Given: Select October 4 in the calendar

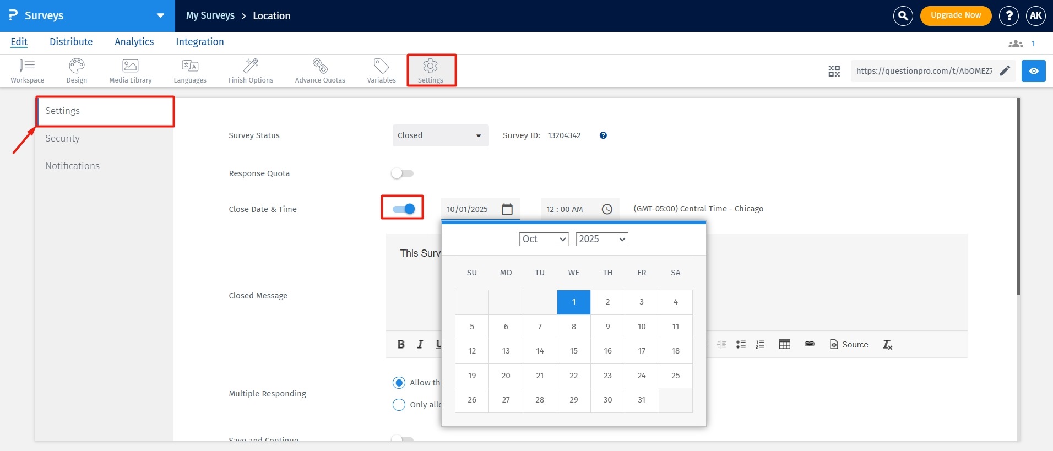Looking at the screenshot, I should pyautogui.click(x=676, y=302).
